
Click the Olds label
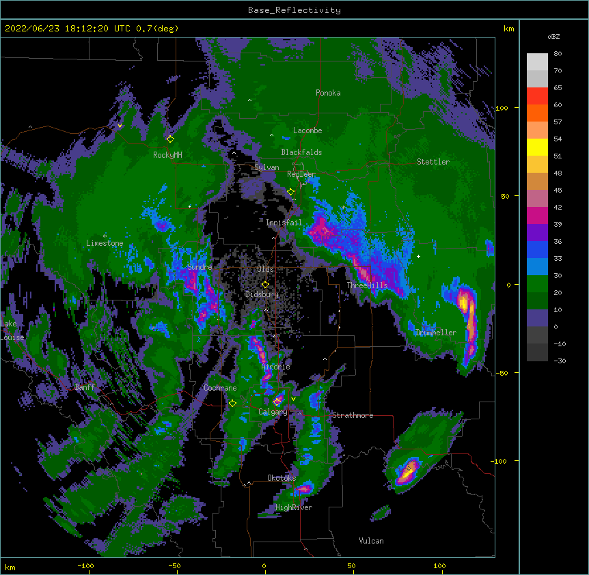click(x=265, y=269)
